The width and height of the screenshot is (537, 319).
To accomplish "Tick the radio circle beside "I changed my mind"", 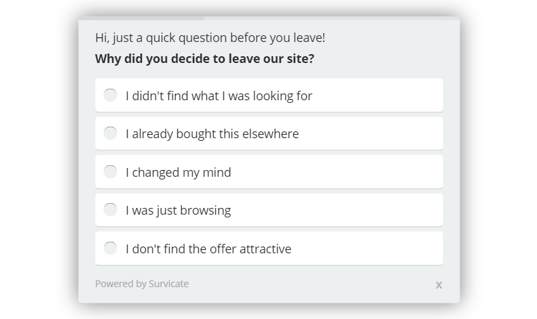I will [110, 172].
